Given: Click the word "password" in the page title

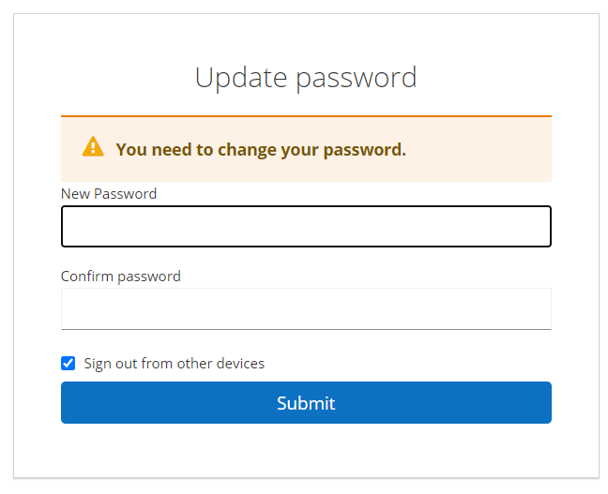Looking at the screenshot, I should 357,77.
